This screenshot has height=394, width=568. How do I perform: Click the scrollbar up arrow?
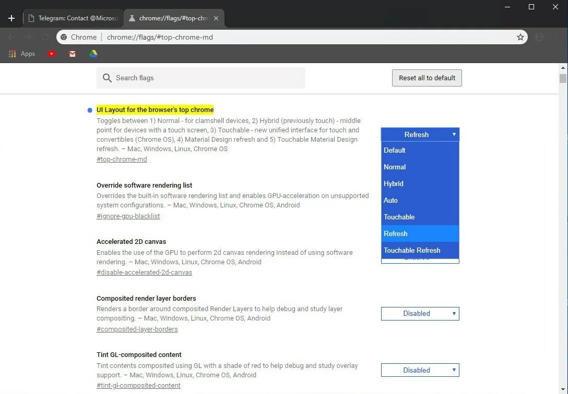[x=563, y=68]
